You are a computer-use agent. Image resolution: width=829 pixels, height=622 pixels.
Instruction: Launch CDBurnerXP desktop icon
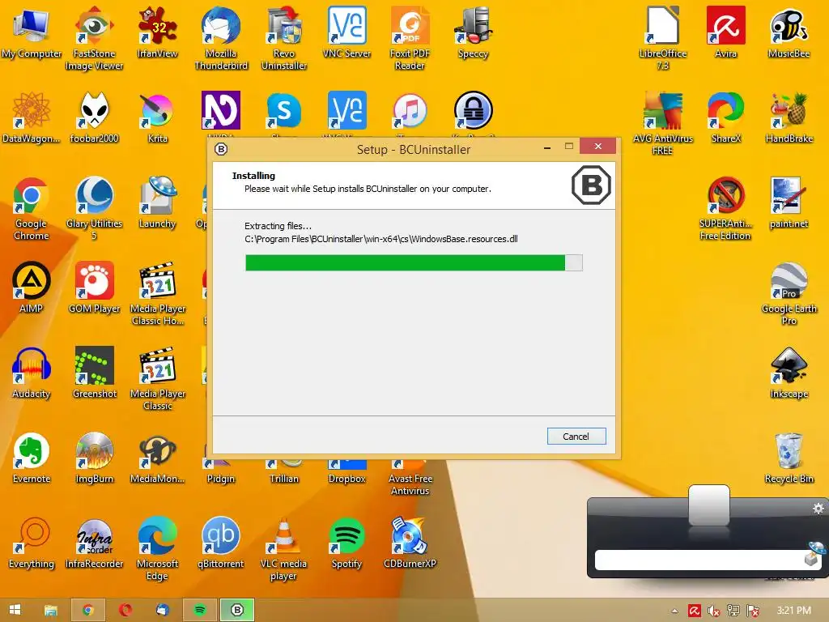point(410,543)
